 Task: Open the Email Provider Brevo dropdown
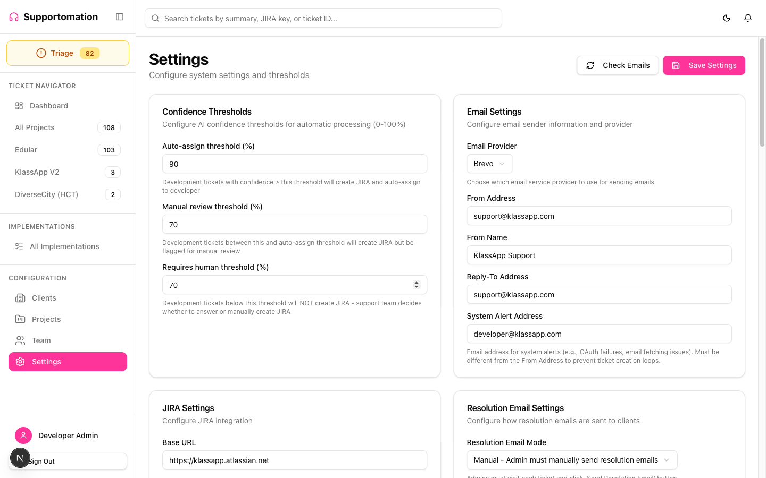click(x=489, y=164)
